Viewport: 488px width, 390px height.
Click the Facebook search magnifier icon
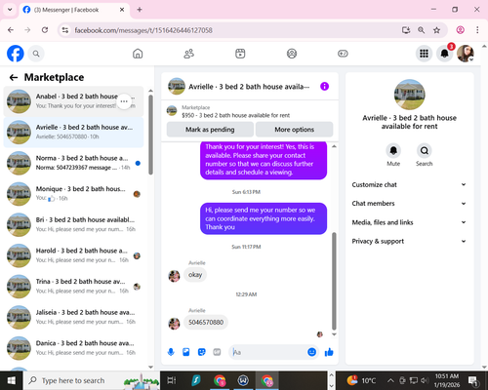[x=36, y=54]
